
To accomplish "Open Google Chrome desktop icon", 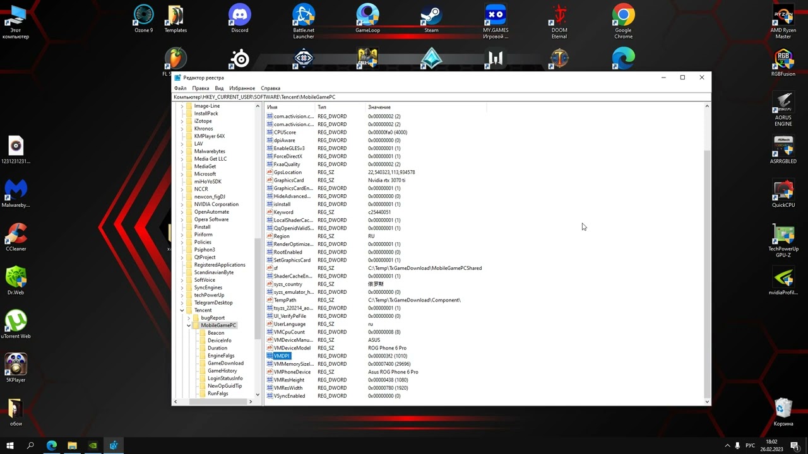I will coord(623,21).
